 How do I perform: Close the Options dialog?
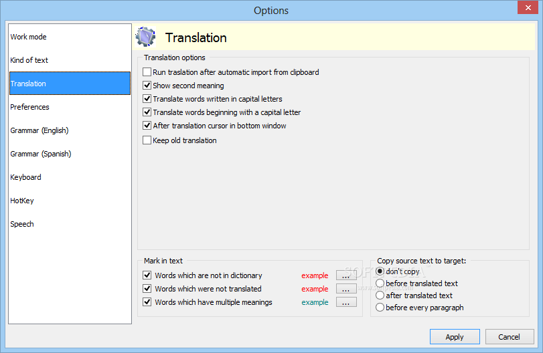(528, 7)
